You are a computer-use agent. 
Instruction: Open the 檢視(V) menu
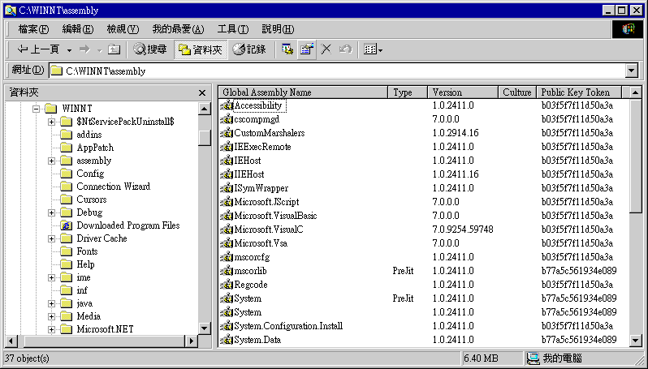coord(123,29)
